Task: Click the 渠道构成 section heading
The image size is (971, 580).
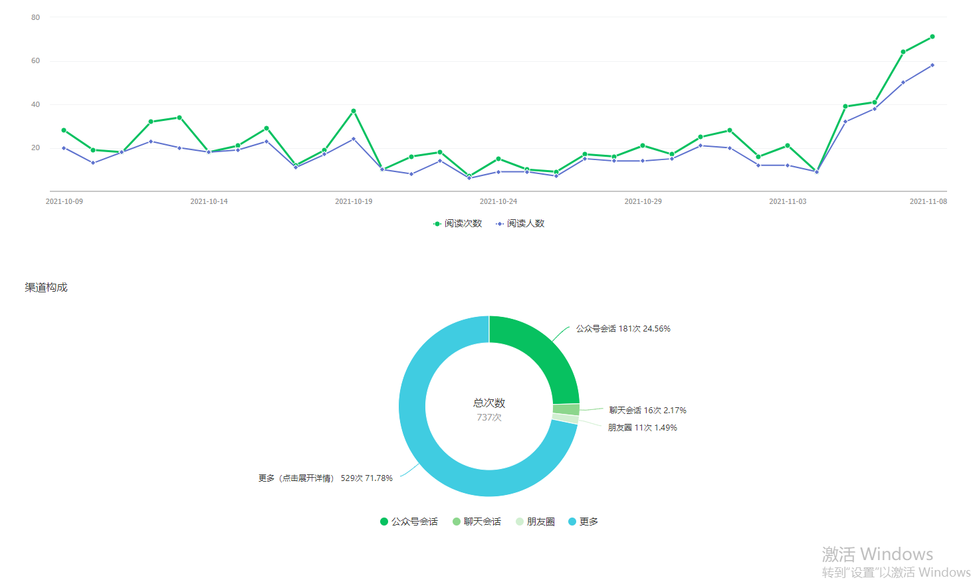Action: [x=47, y=288]
